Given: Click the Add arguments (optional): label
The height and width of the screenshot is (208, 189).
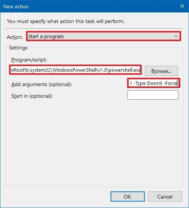Looking at the screenshot, I should [x=41, y=84].
